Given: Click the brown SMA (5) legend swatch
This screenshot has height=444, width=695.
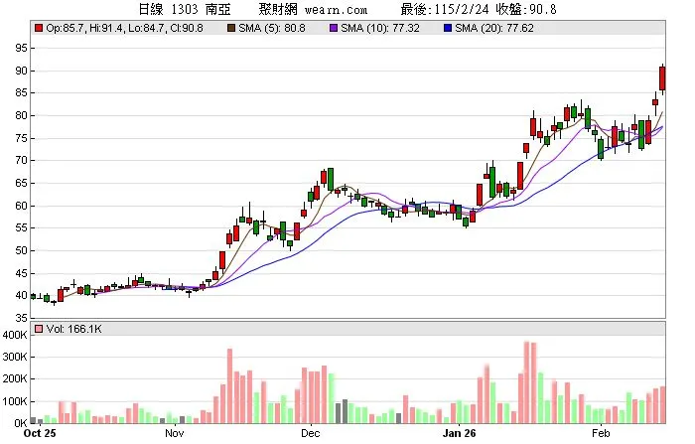Looking at the screenshot, I should coord(231,28).
